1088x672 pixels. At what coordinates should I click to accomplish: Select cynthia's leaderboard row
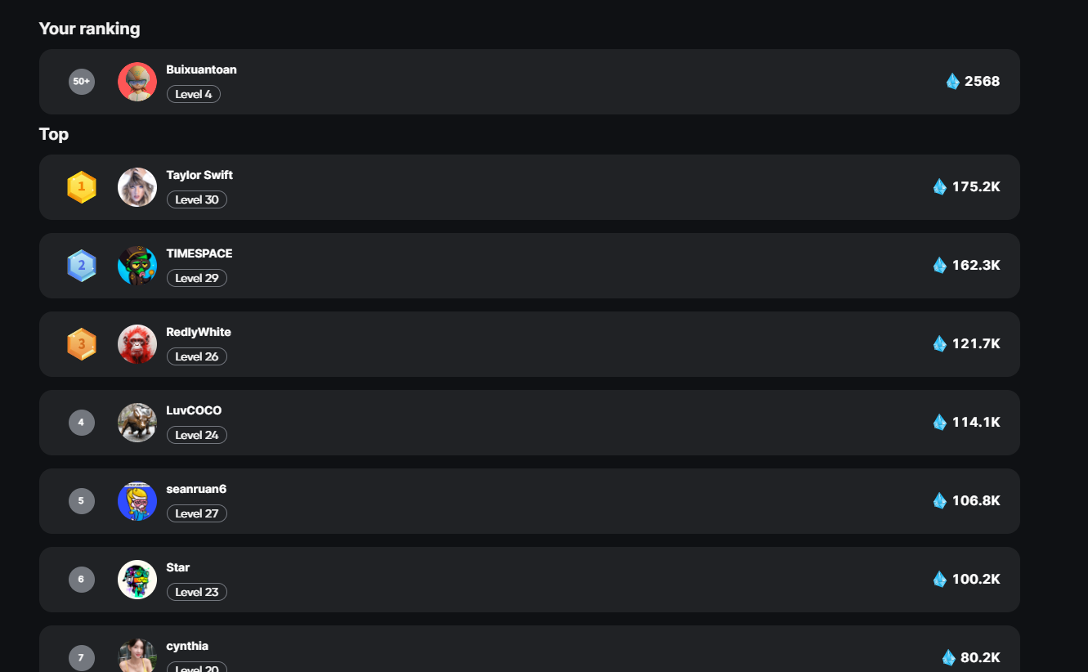[x=530, y=649]
